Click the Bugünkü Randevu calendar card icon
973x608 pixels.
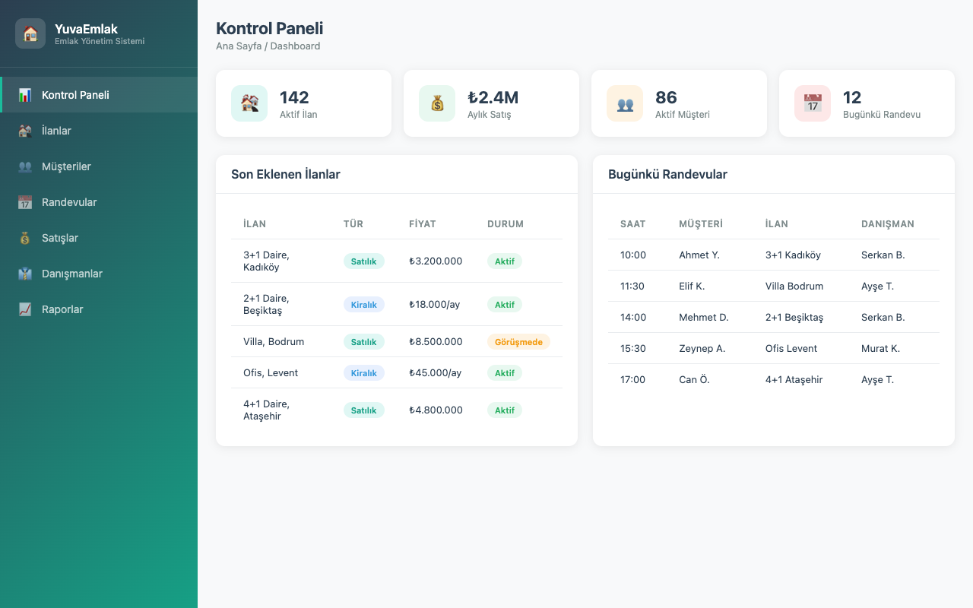[813, 103]
